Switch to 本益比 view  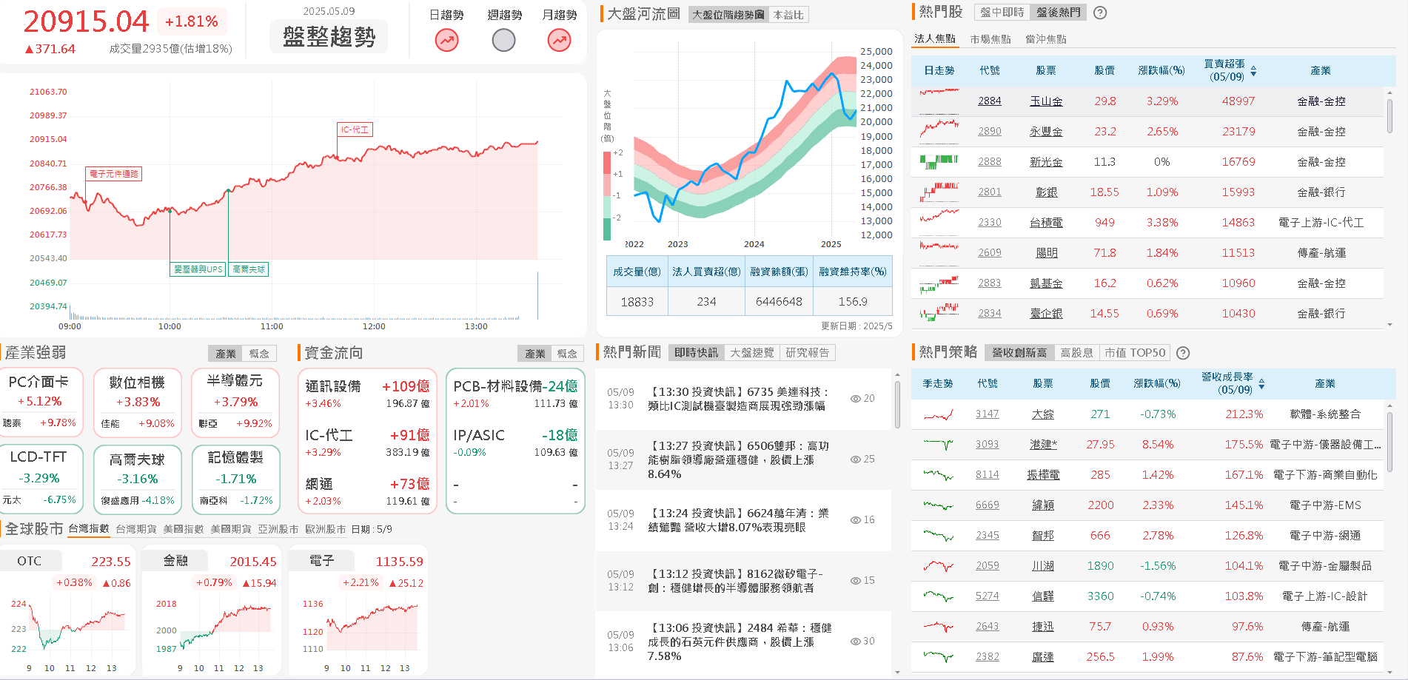[788, 15]
